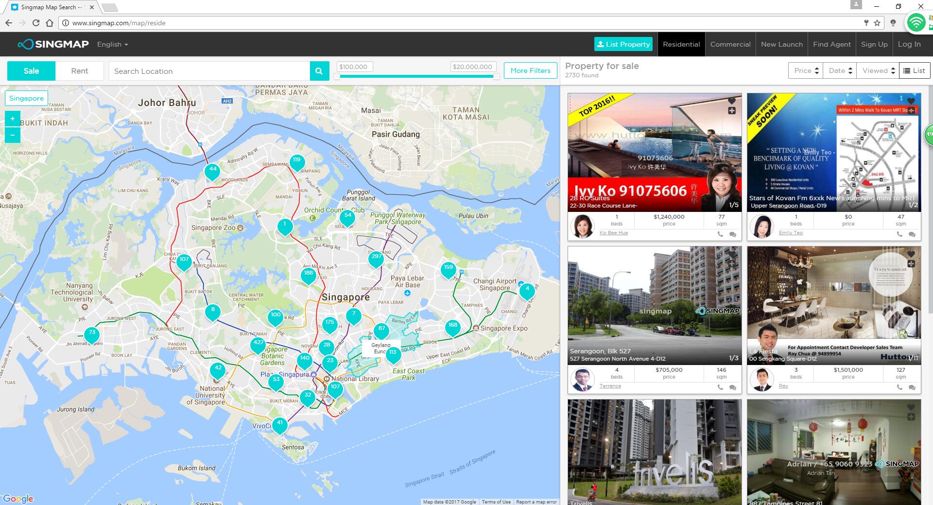Screen dimensions: 933x505
Task: Call agent Emily Teo phone icon
Action: point(900,234)
